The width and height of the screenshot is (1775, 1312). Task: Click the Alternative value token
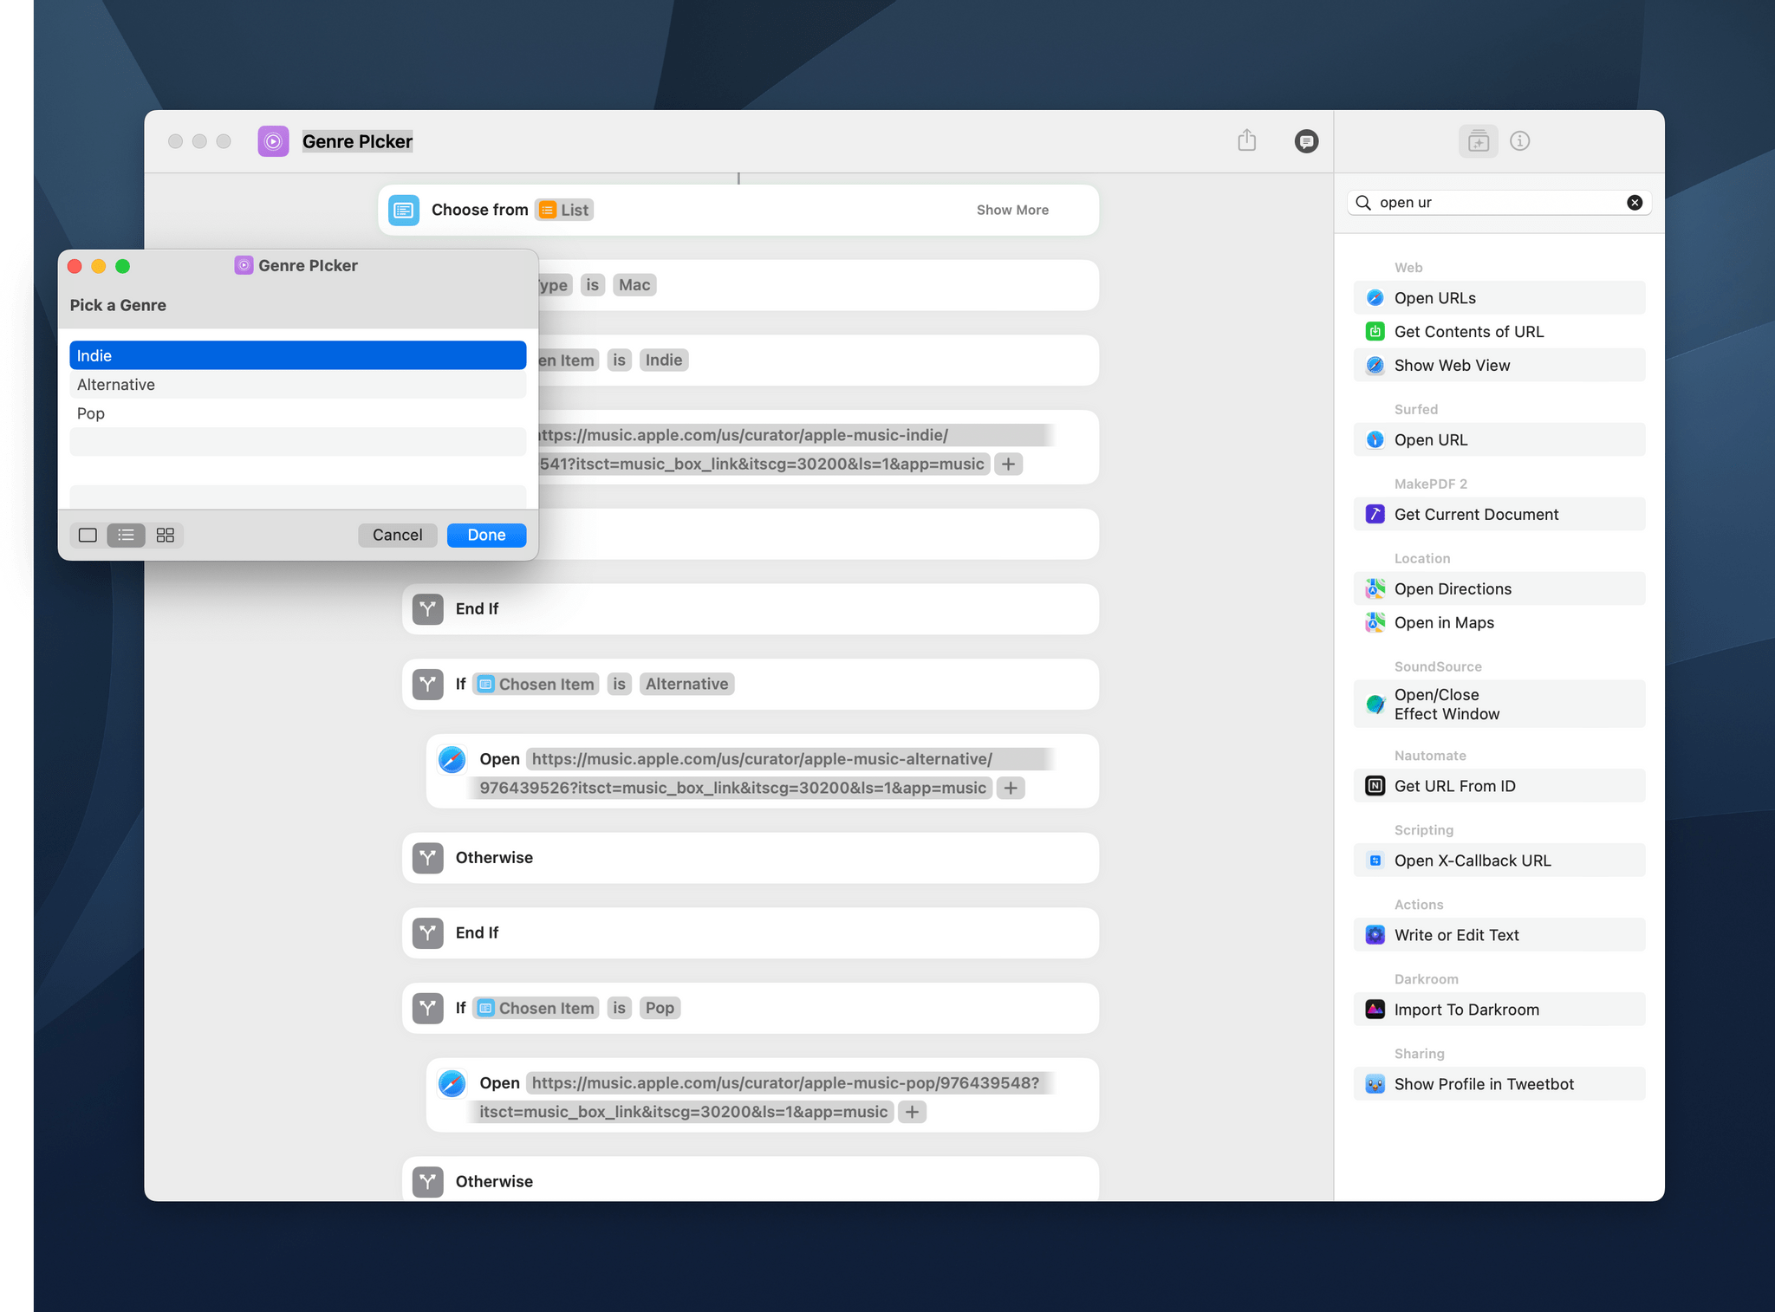point(686,685)
